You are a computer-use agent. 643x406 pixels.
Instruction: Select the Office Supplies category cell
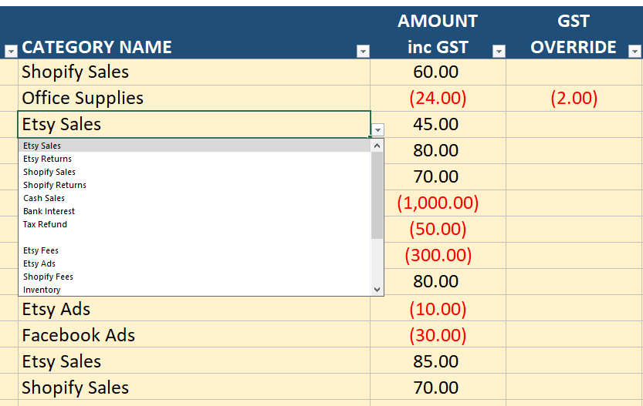pyautogui.click(x=194, y=99)
